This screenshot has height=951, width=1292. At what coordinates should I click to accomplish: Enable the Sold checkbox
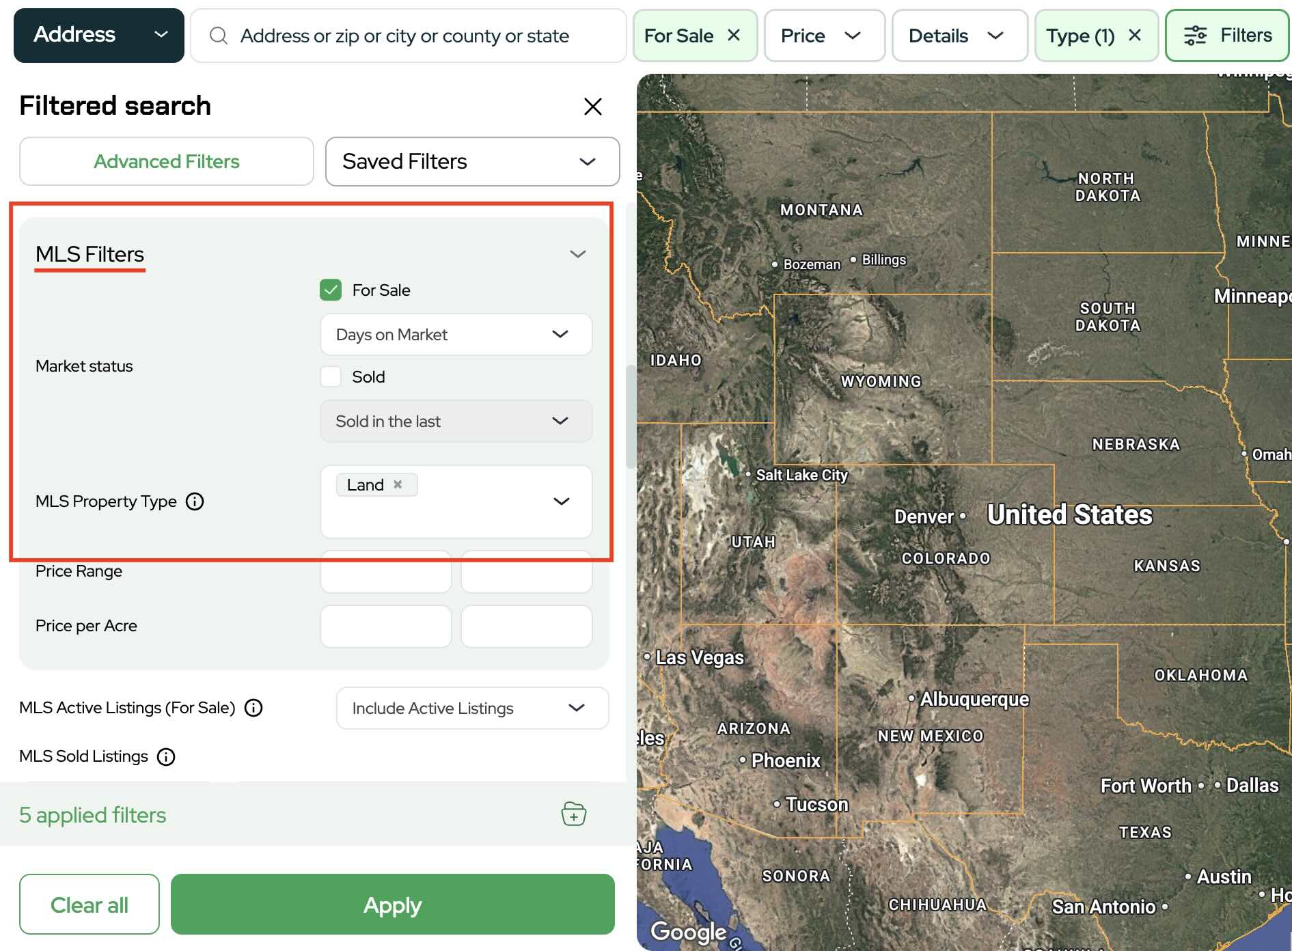click(x=331, y=376)
